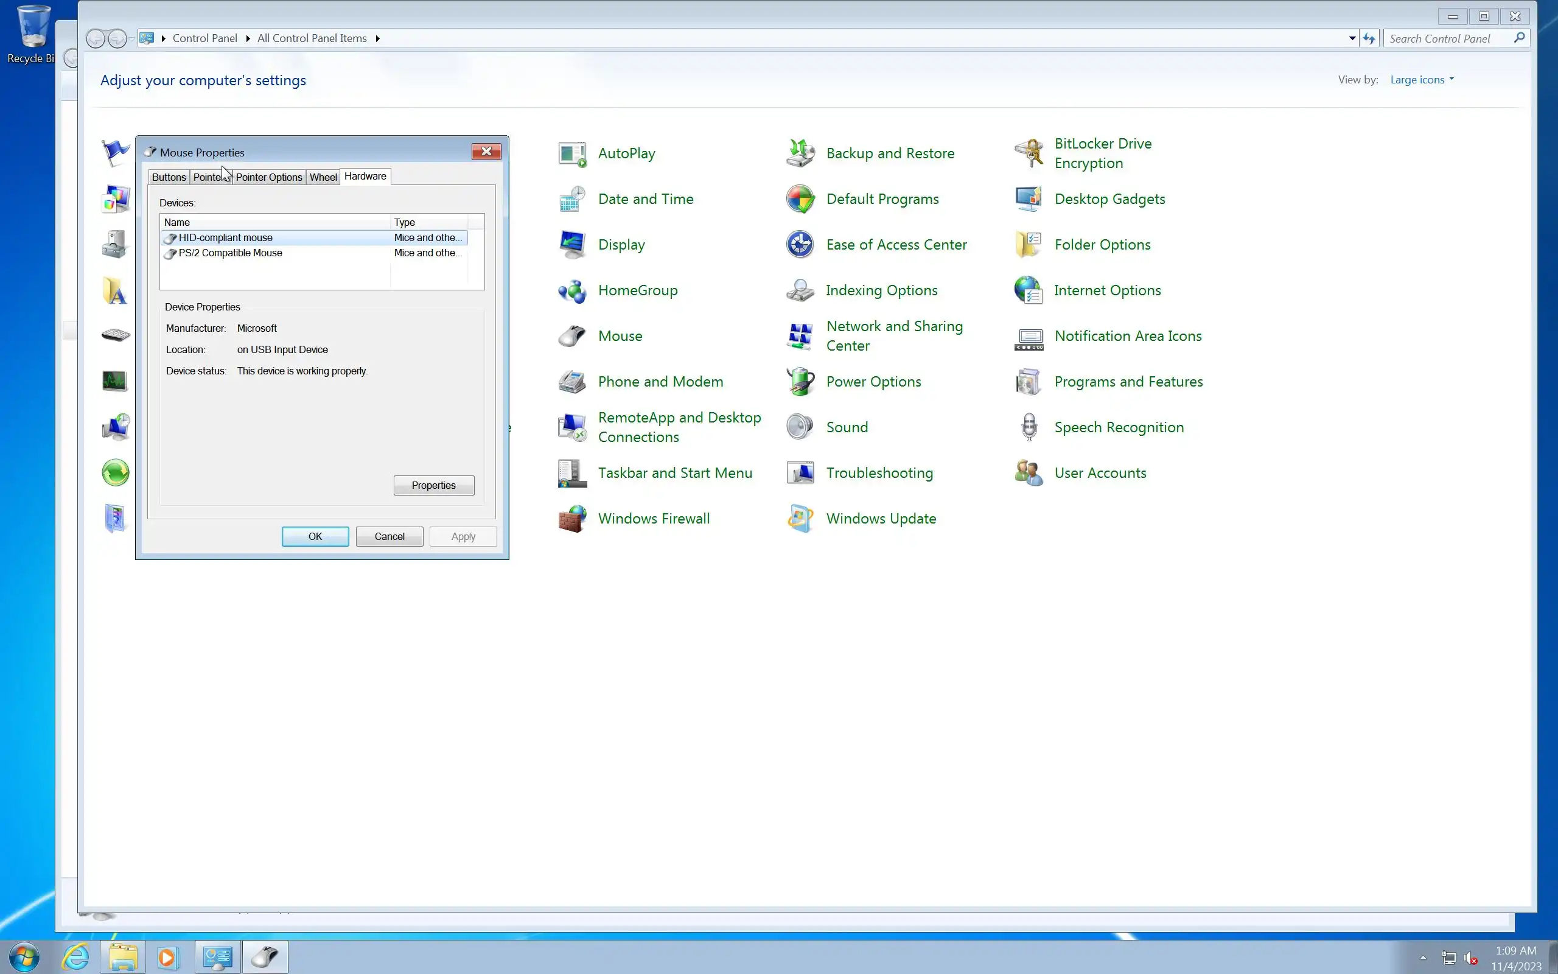Expand the View by Large icons dropdown
Screen dimensions: 1558x974
tap(1422, 80)
